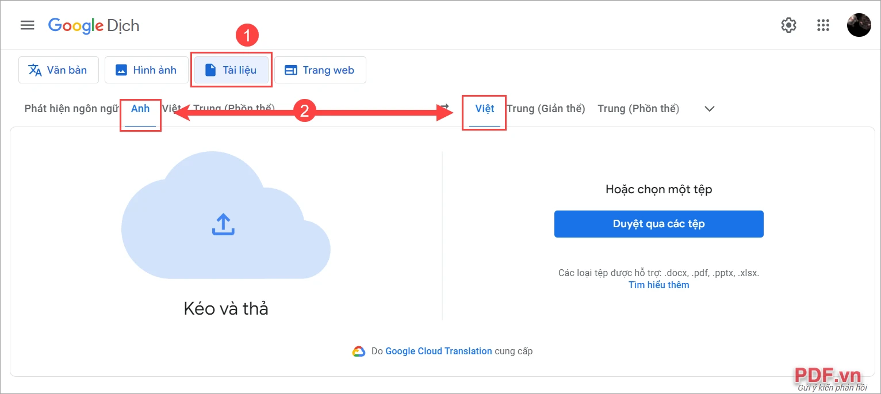
Task: Click the Hoặc chọn một tệp heading
Action: click(659, 189)
